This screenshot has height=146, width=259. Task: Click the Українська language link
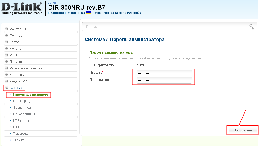tap(76, 13)
